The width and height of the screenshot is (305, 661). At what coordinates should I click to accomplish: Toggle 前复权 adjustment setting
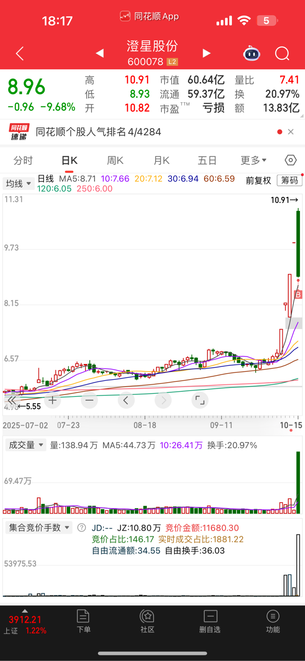(258, 181)
